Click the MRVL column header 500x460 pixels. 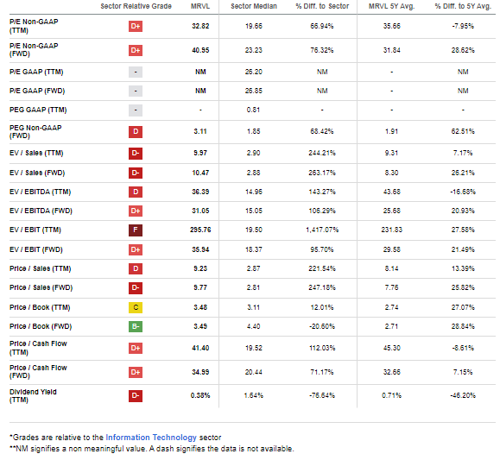point(200,6)
